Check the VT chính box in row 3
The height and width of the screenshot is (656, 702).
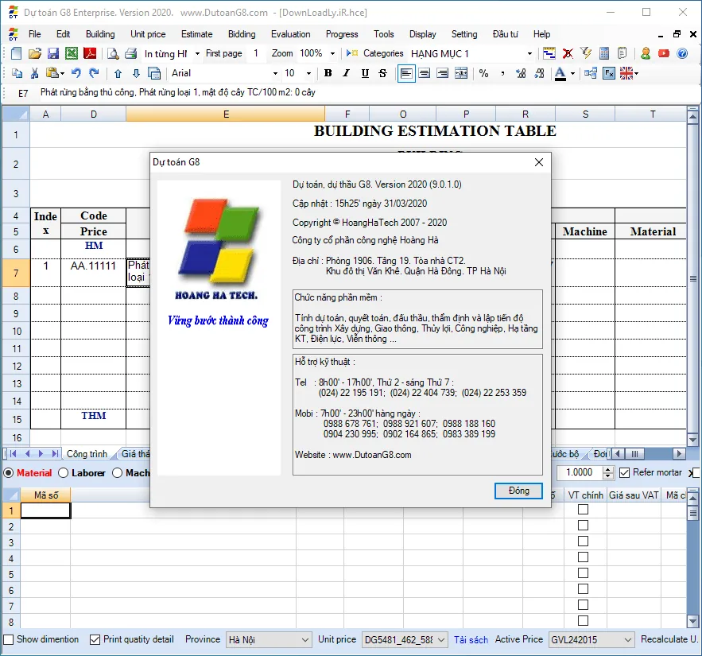tap(583, 541)
